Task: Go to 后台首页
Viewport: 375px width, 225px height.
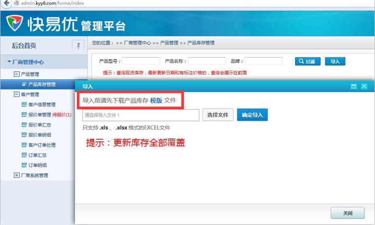Action: pyautogui.click(x=24, y=45)
